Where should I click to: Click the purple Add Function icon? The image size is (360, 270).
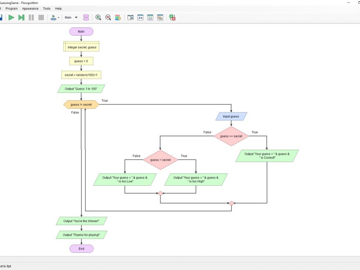click(x=86, y=18)
